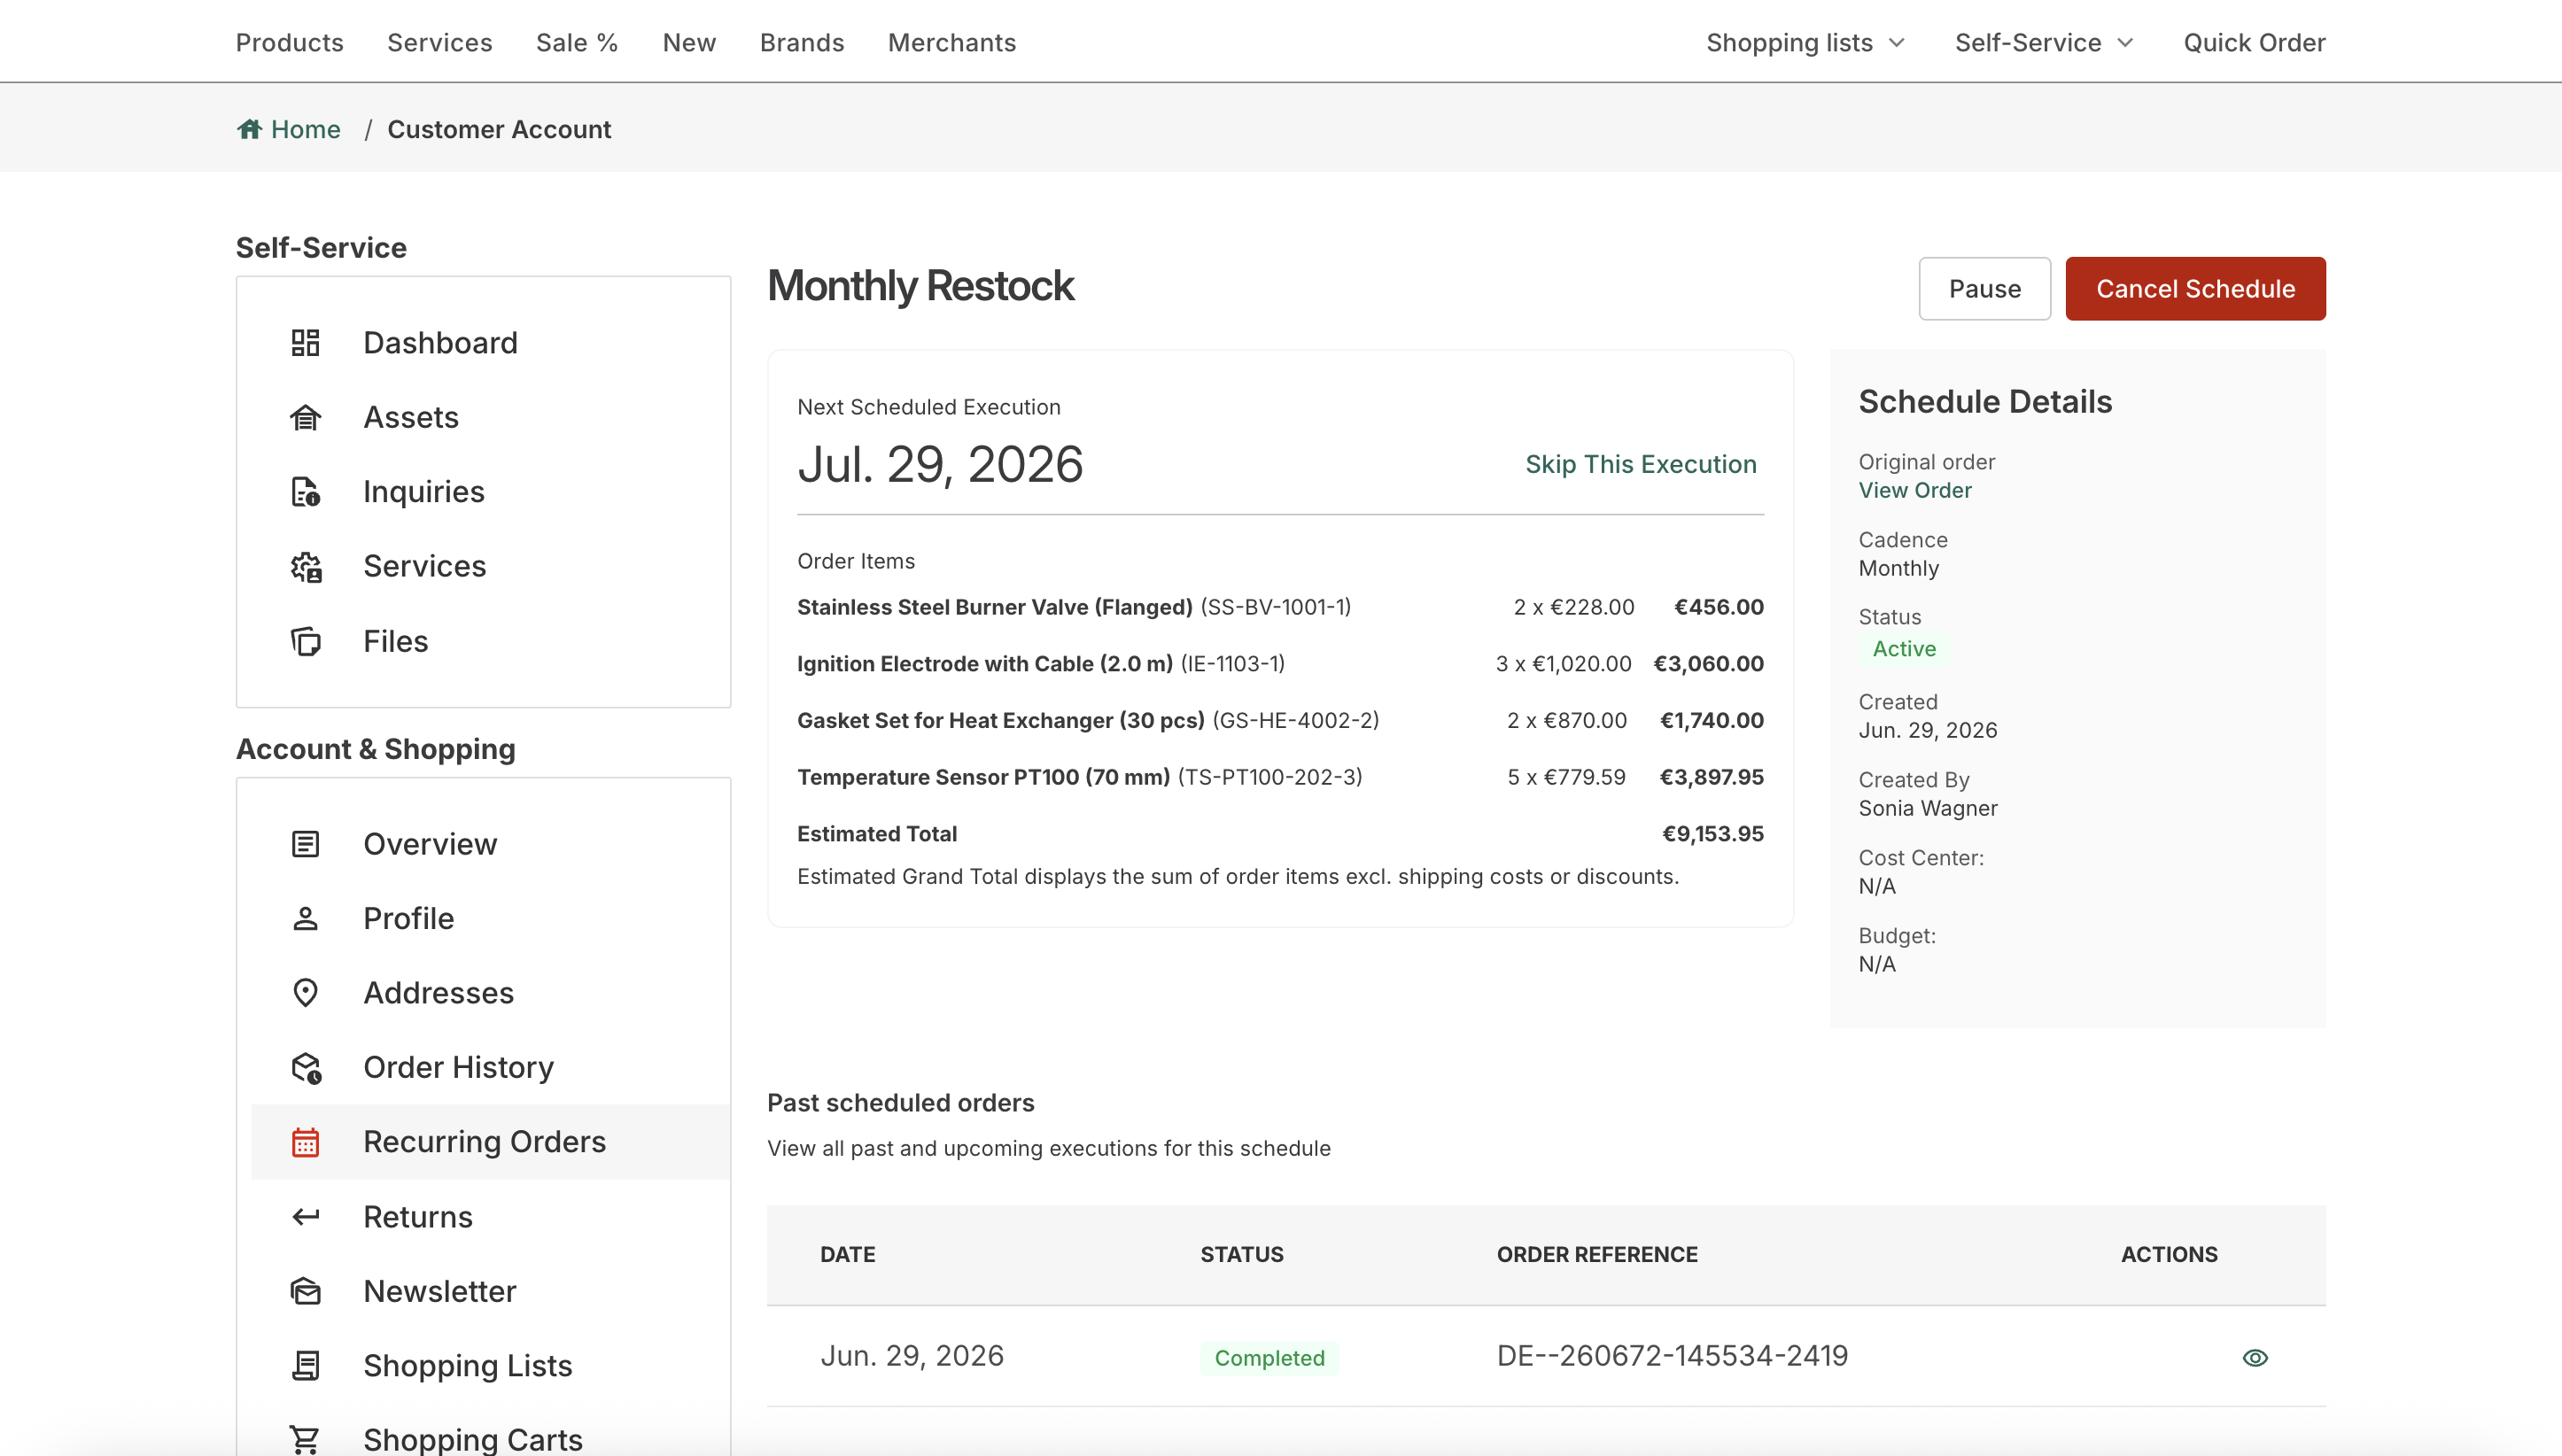
Task: Open the New products menu item
Action: [689, 43]
